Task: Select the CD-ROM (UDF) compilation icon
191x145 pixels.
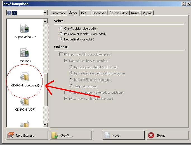Action: coord(25,101)
